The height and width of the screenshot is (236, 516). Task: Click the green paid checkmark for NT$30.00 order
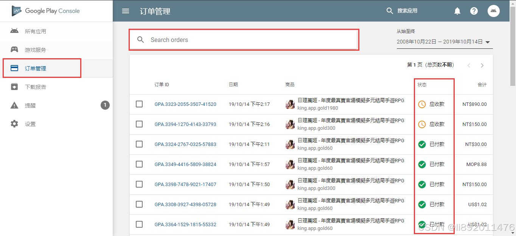(422, 144)
